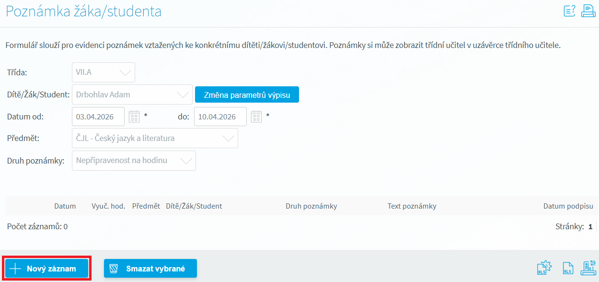599x282 pixels.
Task: Open XLS export settings with gear icon
Action: pos(545,268)
